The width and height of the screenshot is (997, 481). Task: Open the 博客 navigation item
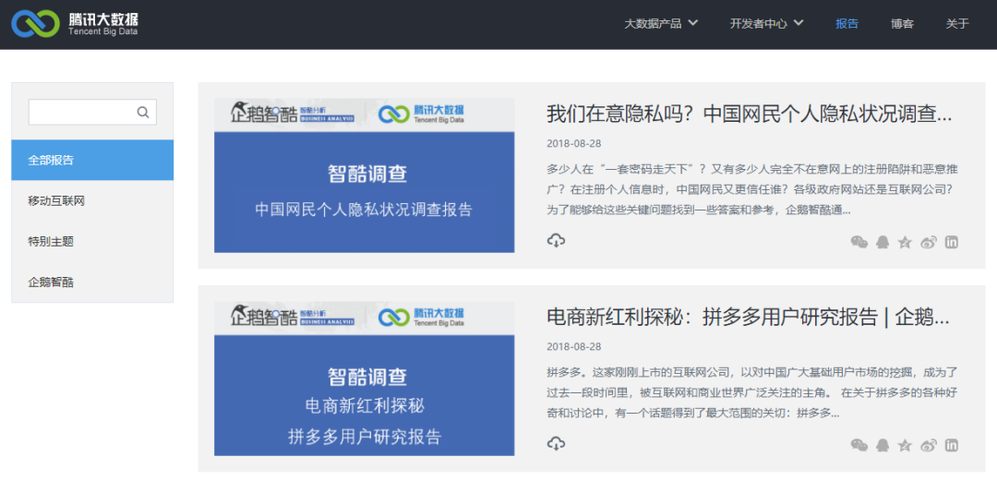[x=902, y=23]
